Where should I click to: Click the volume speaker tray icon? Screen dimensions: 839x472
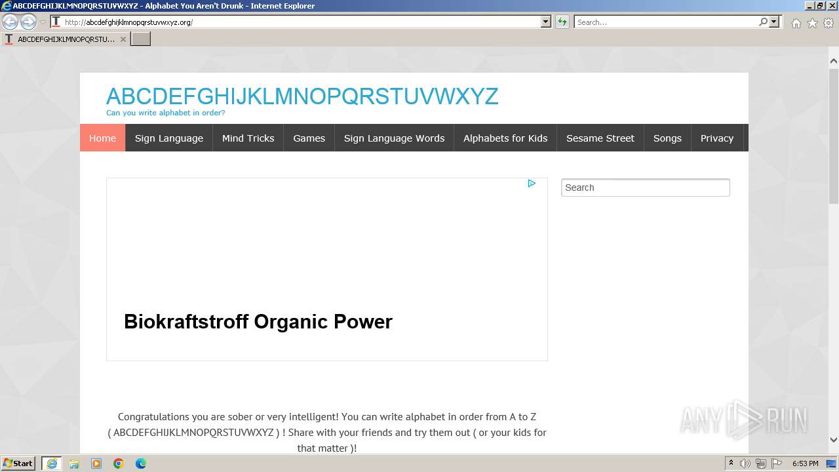point(745,463)
